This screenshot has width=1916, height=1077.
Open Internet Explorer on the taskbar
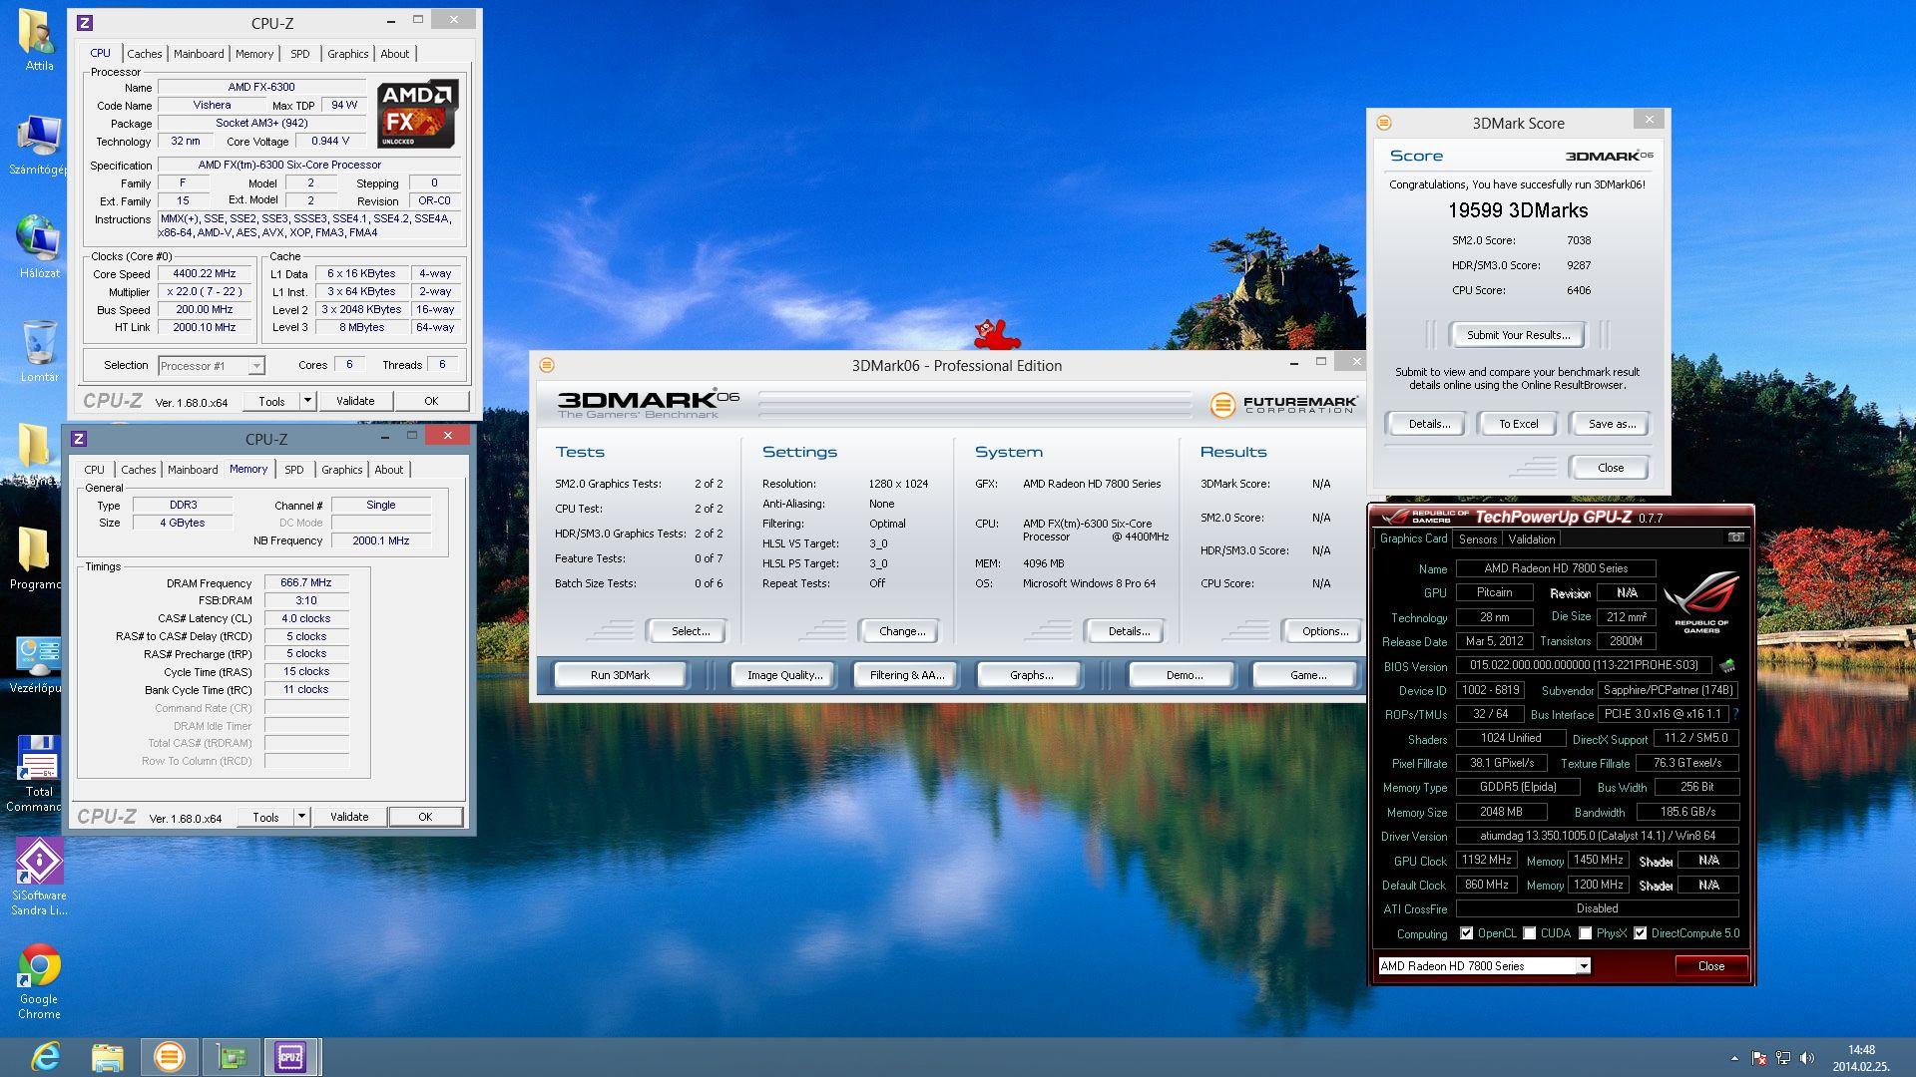tap(45, 1056)
